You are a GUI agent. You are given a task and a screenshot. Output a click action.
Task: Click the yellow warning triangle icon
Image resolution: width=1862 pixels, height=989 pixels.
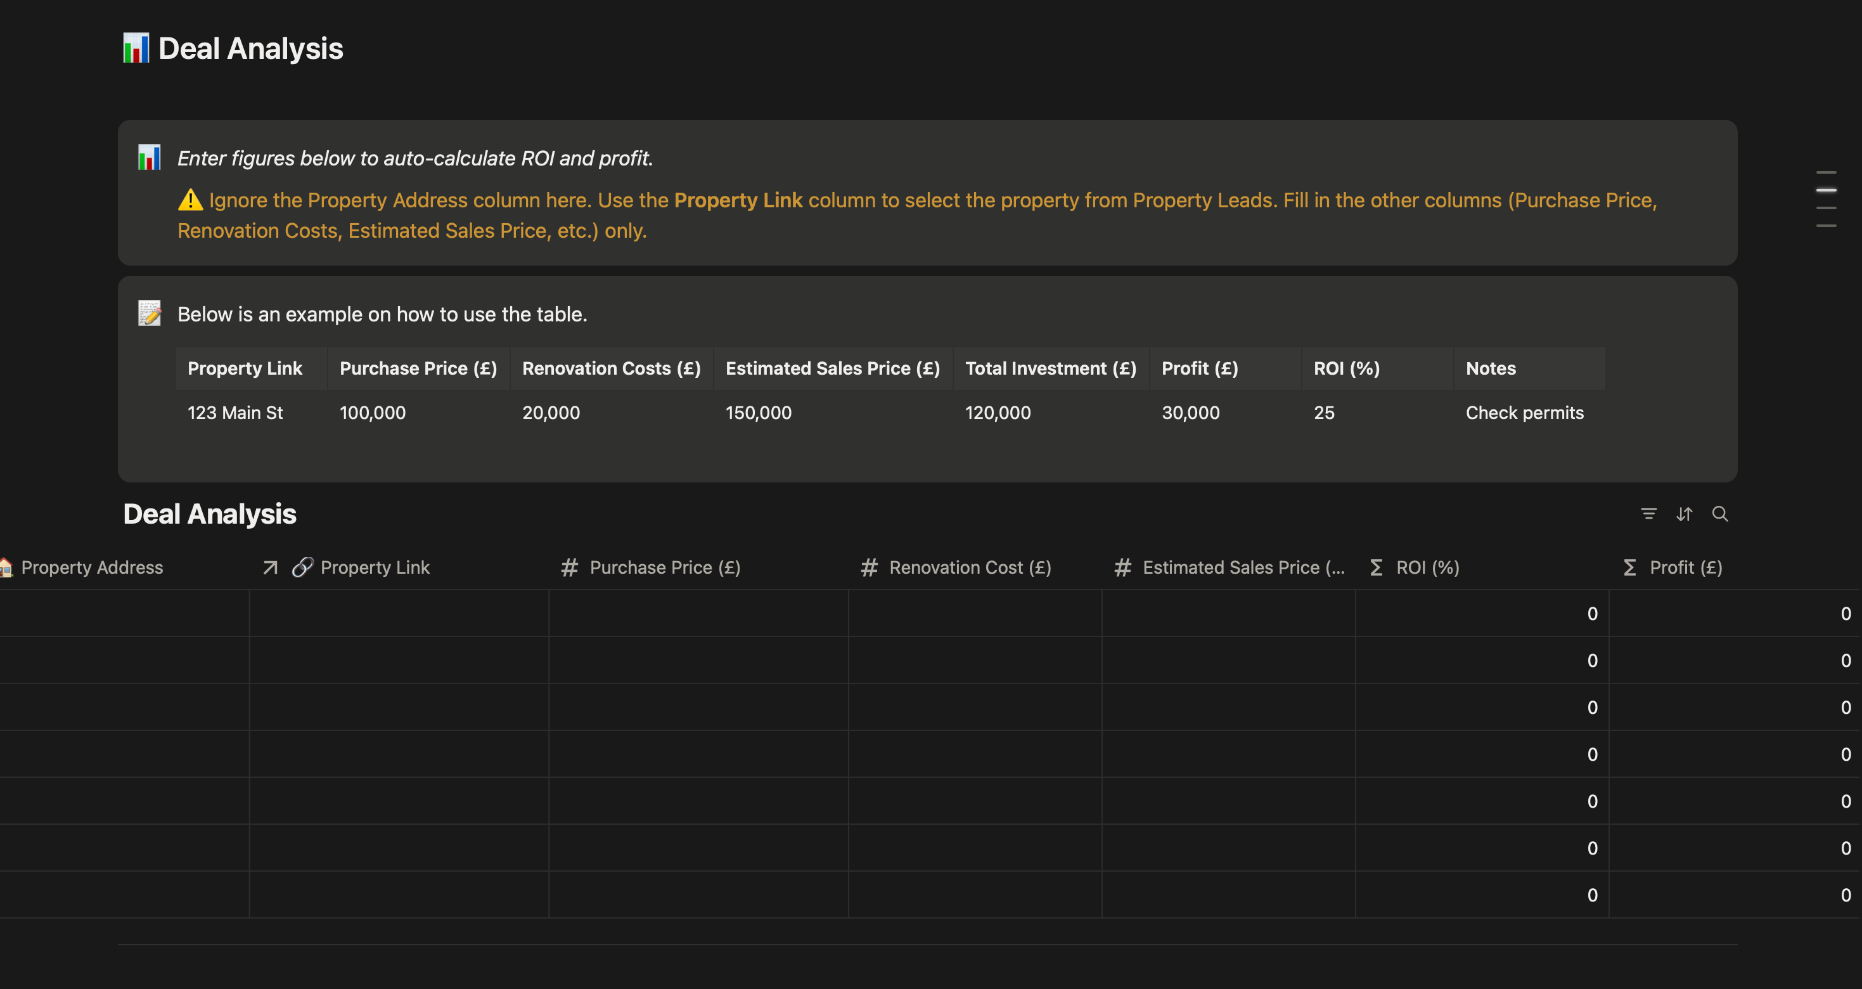(x=190, y=200)
